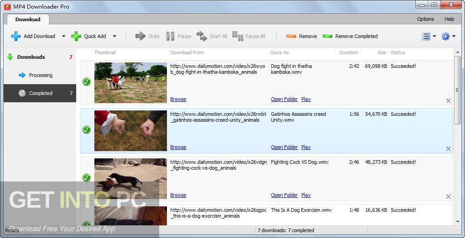
Task: Expand the settings gear dropdown arrow
Action: pyautogui.click(x=454, y=36)
